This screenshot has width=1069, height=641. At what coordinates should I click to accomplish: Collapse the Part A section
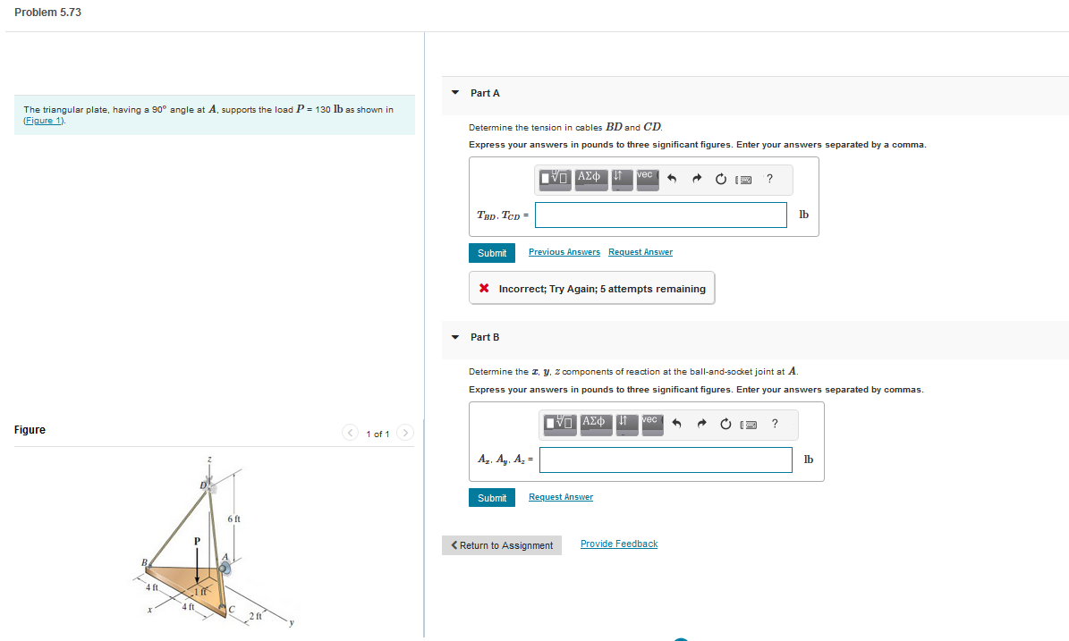[455, 93]
